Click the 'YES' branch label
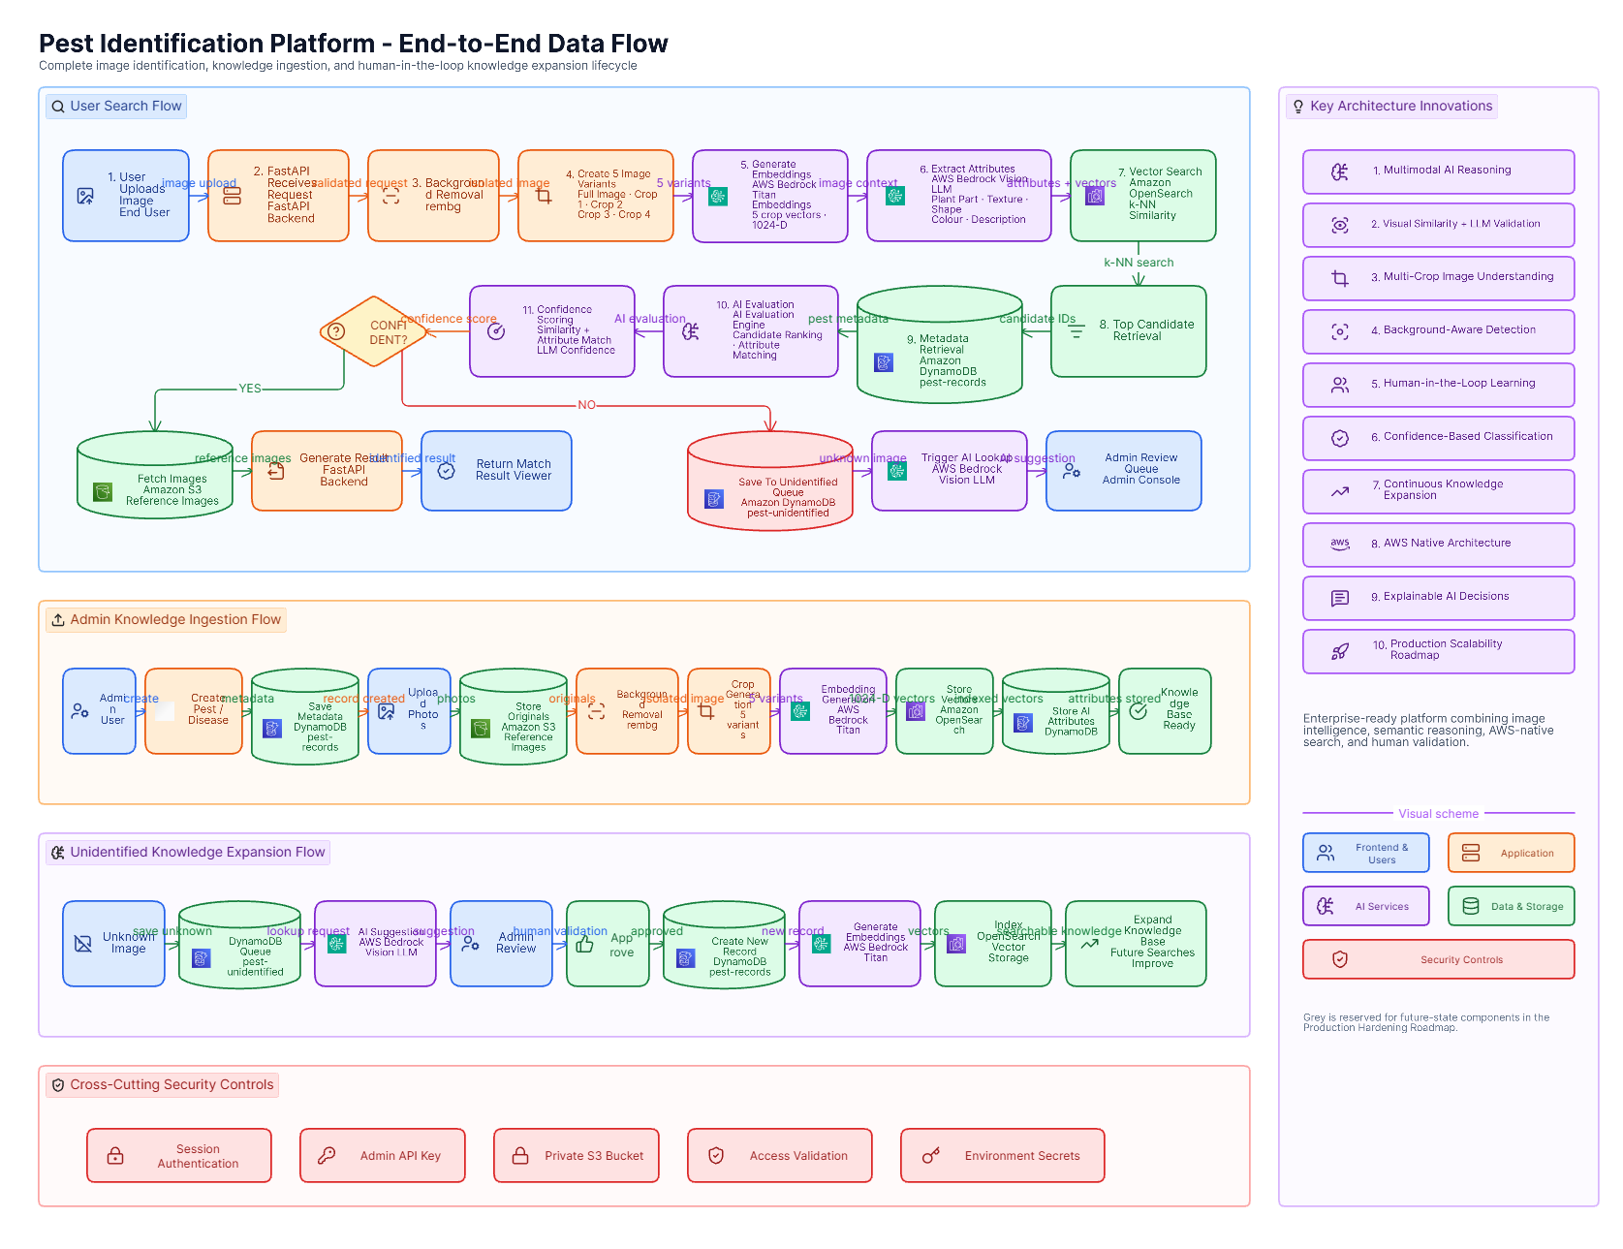 click(x=250, y=389)
